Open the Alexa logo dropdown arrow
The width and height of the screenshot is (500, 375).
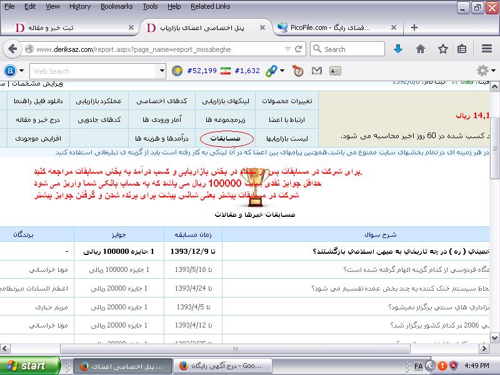click(x=21, y=71)
